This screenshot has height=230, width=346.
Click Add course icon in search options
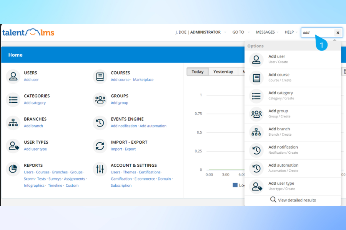256,78
